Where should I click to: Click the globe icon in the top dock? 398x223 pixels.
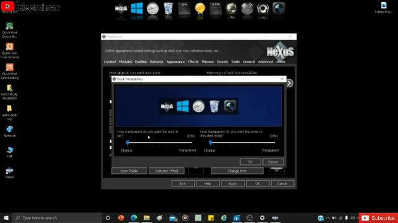tap(231, 9)
